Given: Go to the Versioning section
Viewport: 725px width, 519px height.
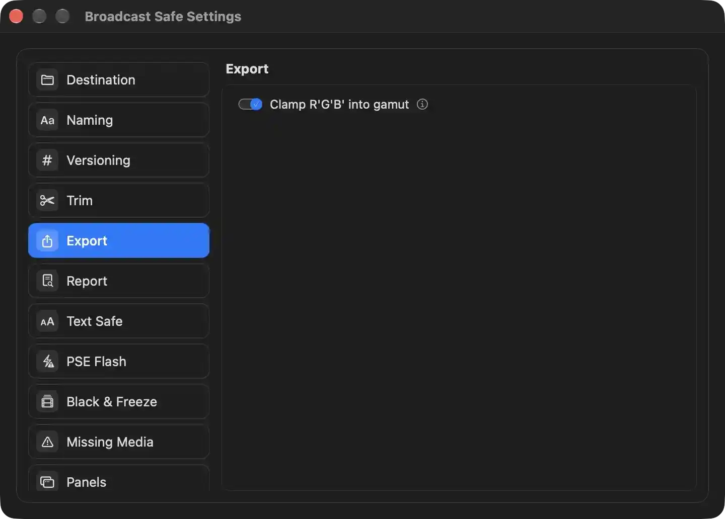Looking at the screenshot, I should [x=119, y=160].
